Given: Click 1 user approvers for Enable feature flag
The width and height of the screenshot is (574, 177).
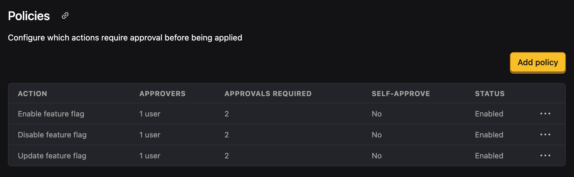Looking at the screenshot, I should pyautogui.click(x=149, y=114).
